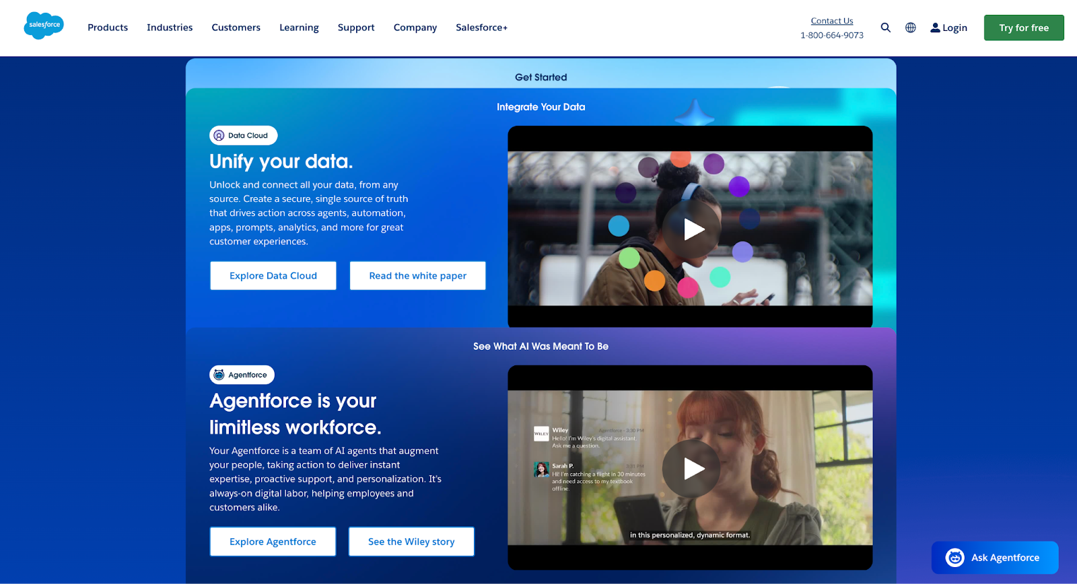Viewport: 1077px width, 584px height.
Task: Click the 1-800-664-9073 phone number
Action: [832, 35]
